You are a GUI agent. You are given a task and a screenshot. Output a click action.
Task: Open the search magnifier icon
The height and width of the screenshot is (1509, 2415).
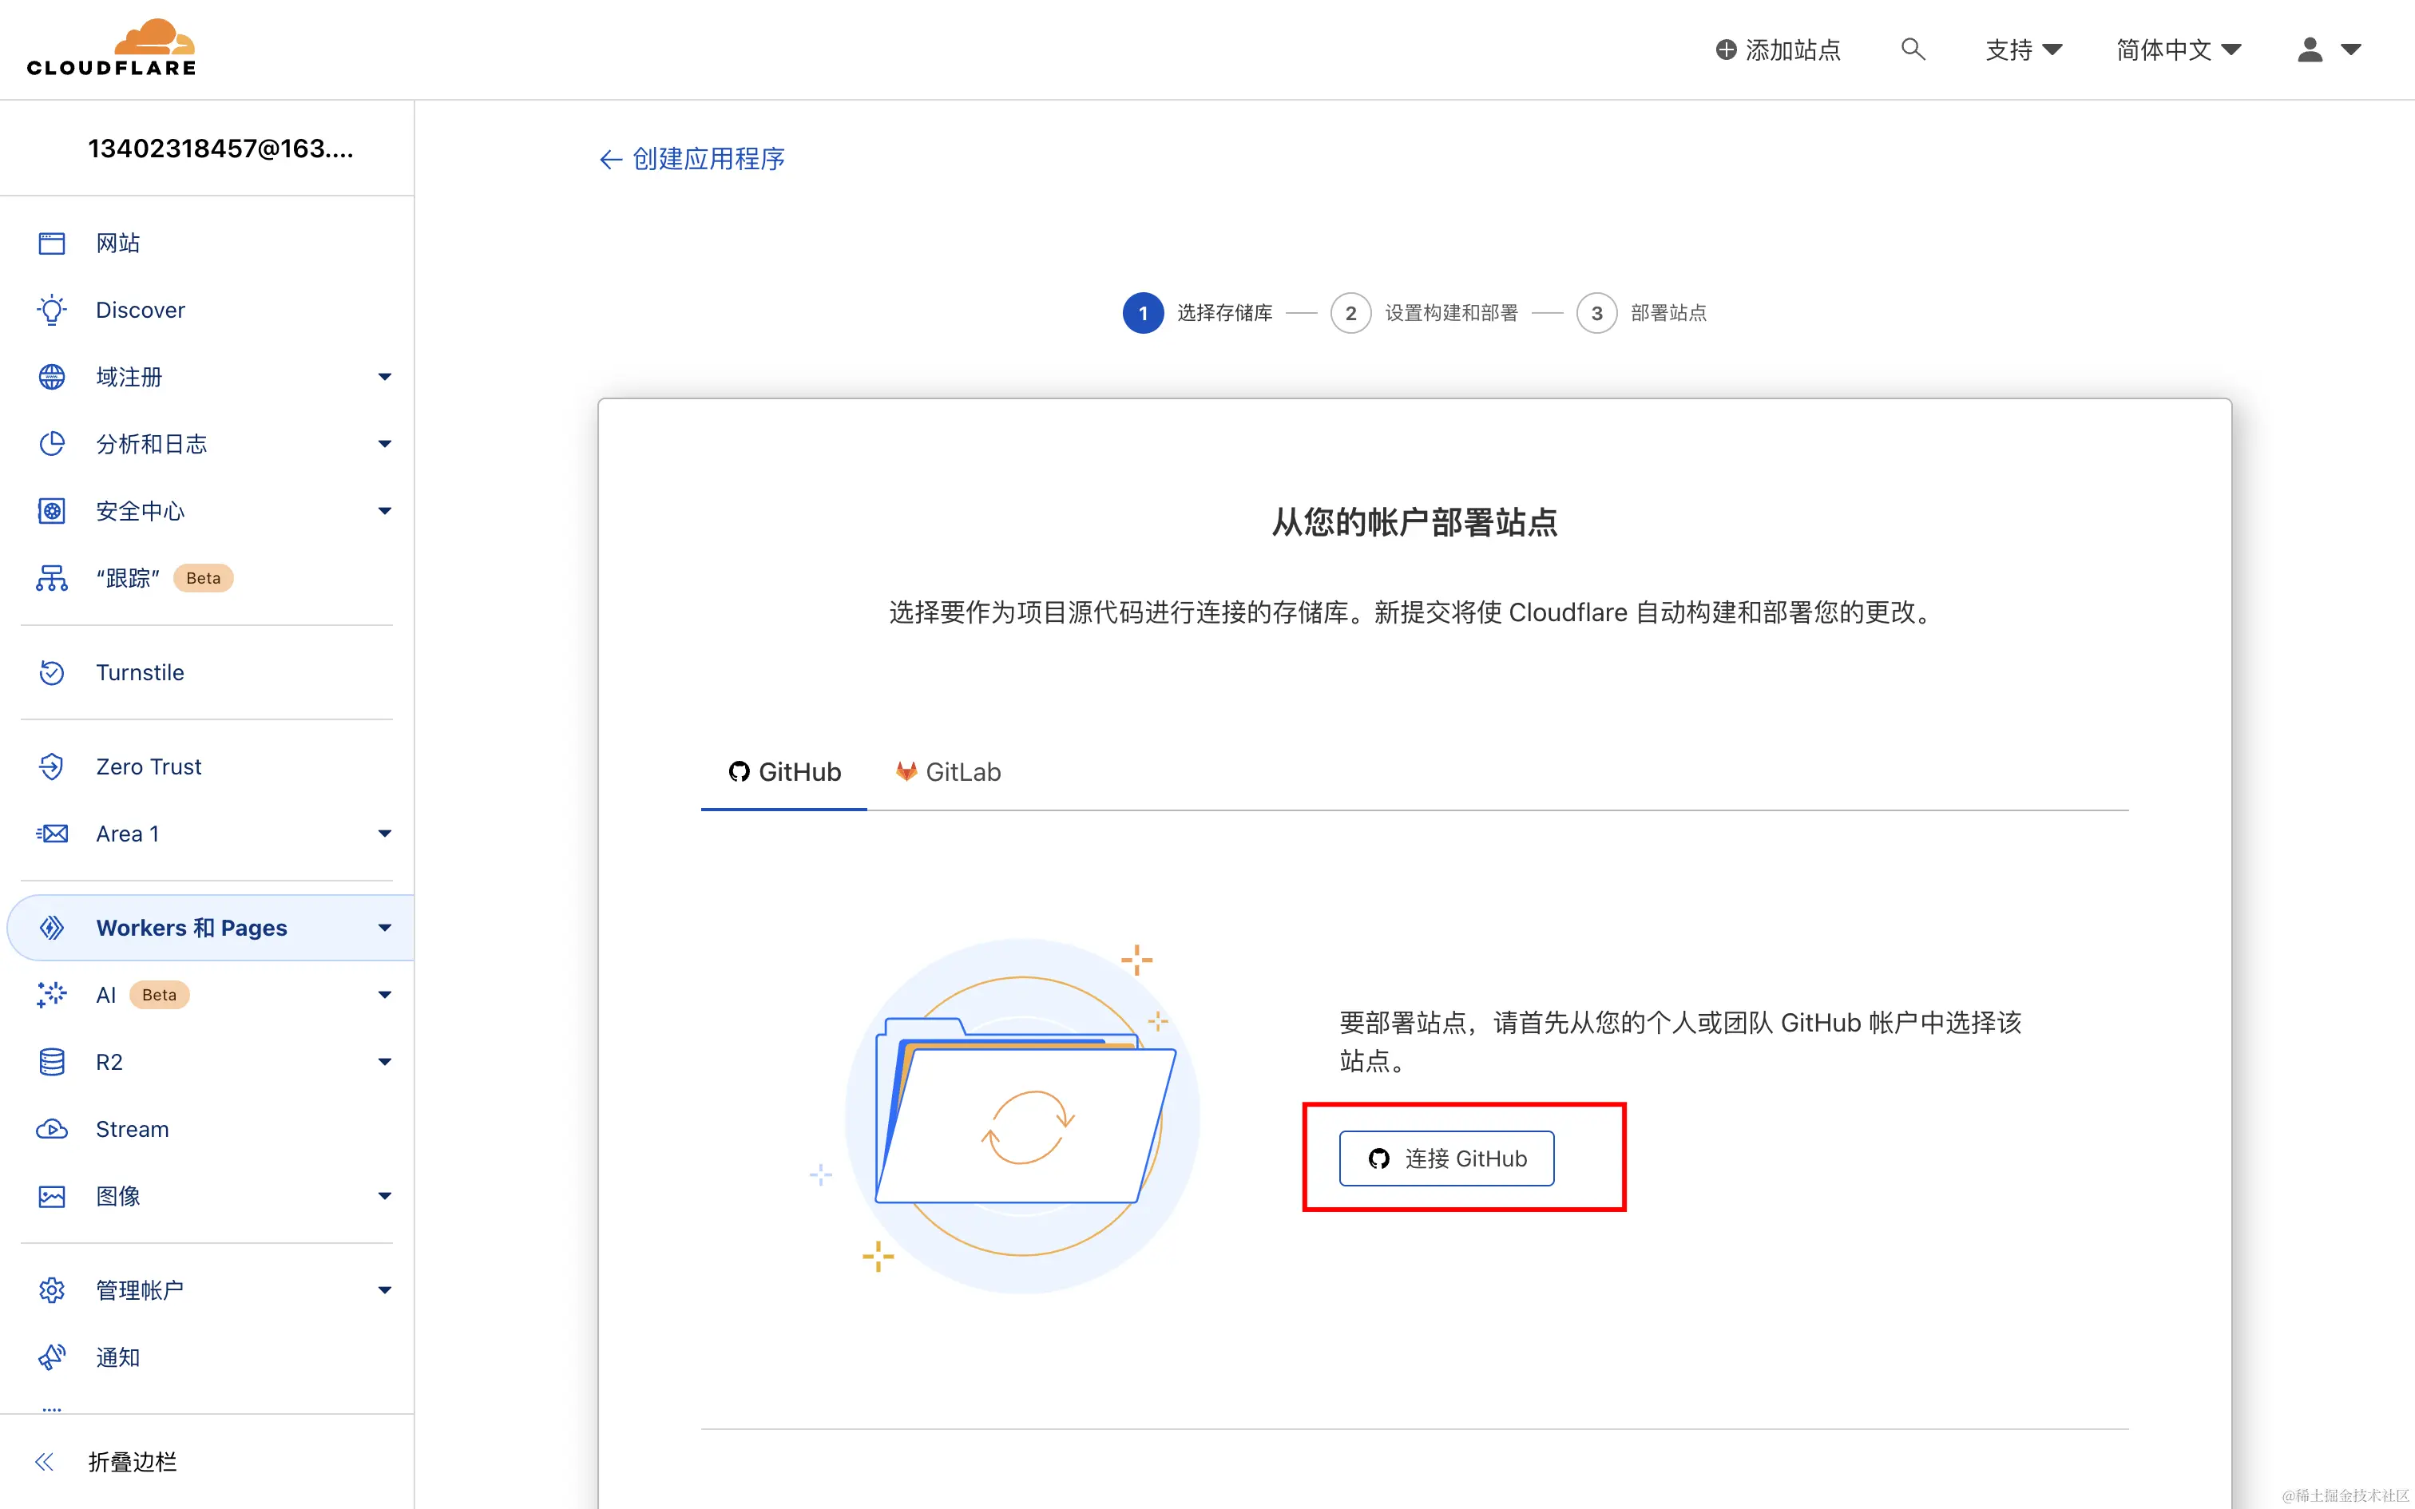1912,49
